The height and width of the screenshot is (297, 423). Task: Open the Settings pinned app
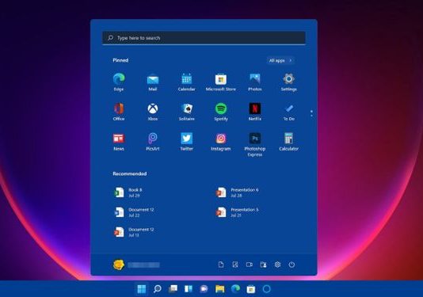(x=288, y=82)
